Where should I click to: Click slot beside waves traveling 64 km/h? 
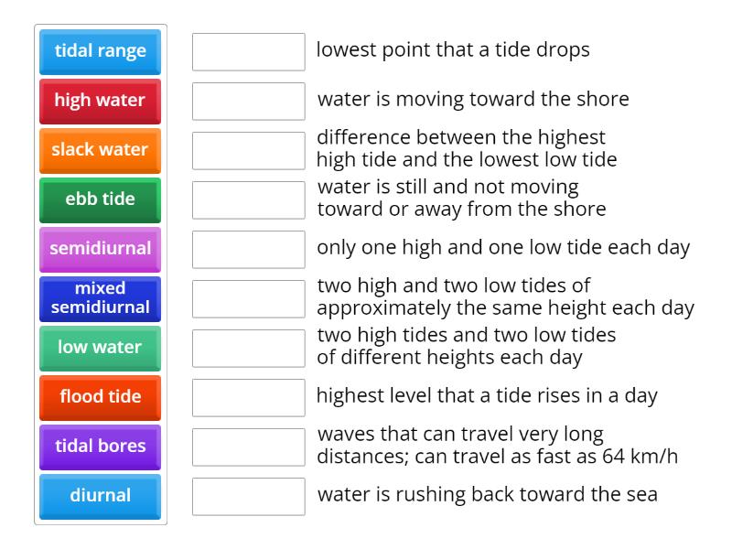point(249,447)
